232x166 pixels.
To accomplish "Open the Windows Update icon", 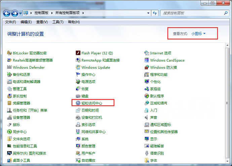I will pos(78,67).
